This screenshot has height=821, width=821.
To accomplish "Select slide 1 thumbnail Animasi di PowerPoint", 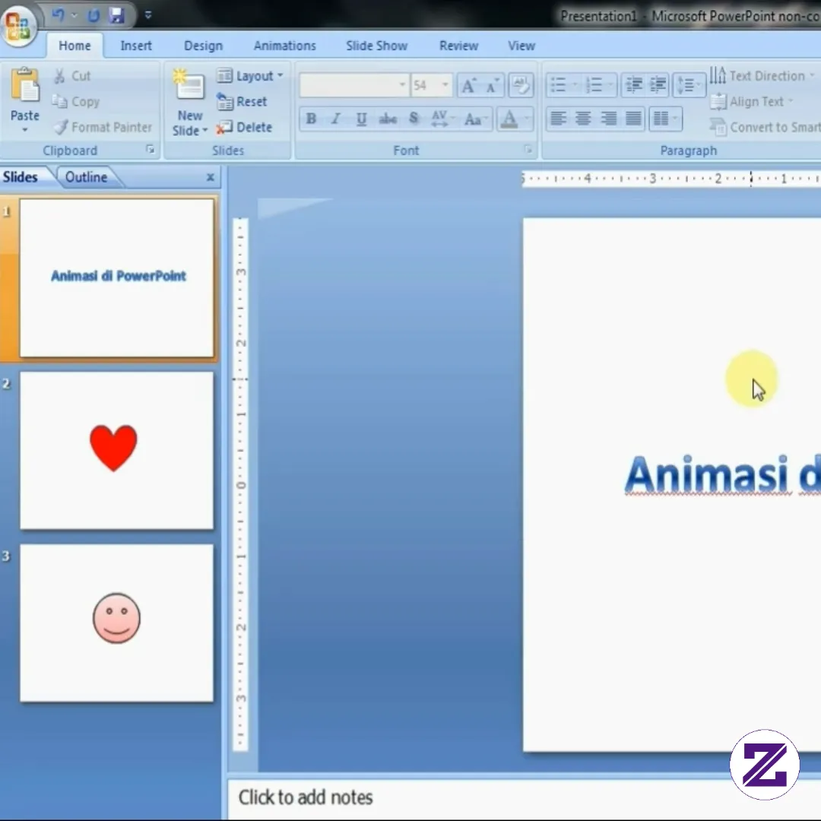I will (x=117, y=277).
